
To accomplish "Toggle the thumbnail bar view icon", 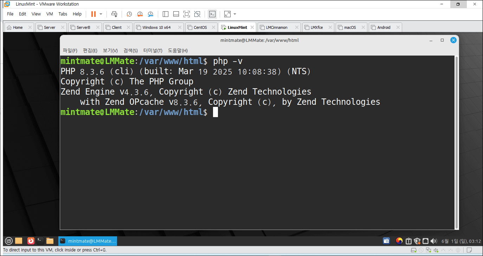I will tap(176, 14).
